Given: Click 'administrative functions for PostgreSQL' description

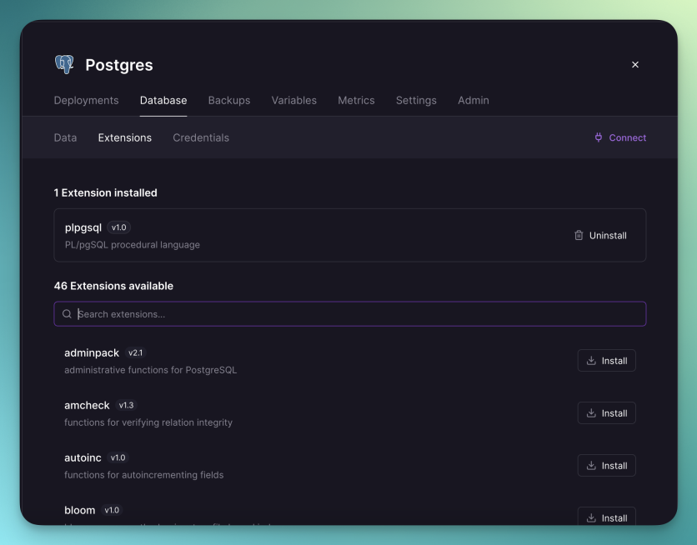Looking at the screenshot, I should 150,370.
